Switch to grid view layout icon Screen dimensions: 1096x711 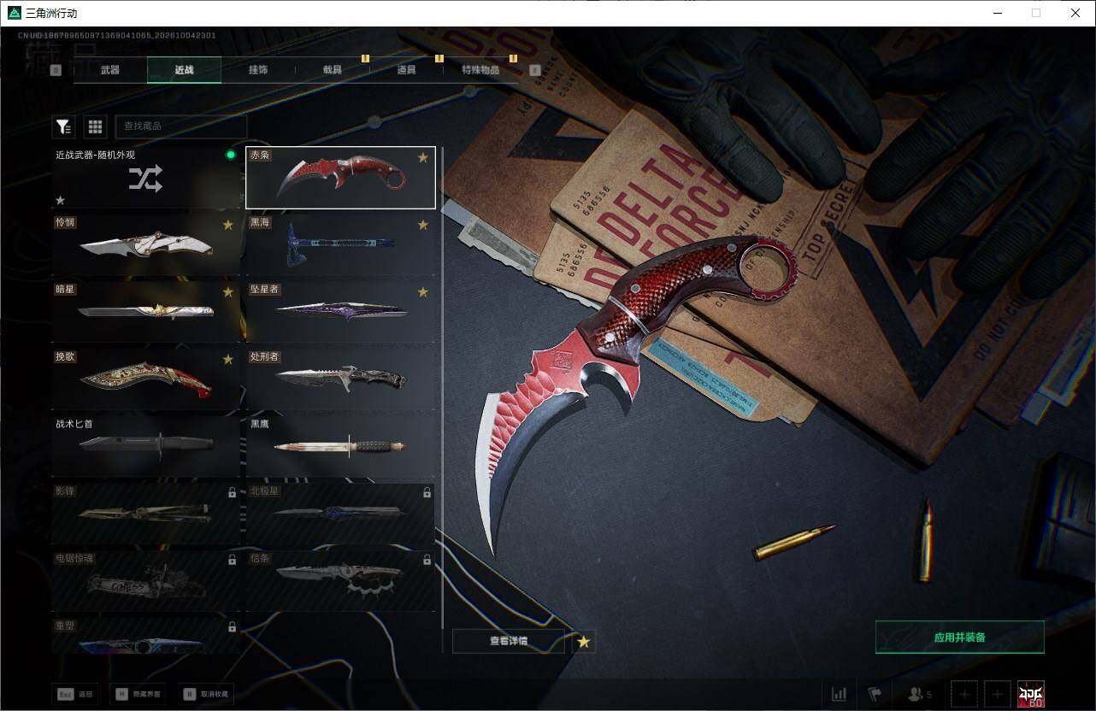pos(95,126)
